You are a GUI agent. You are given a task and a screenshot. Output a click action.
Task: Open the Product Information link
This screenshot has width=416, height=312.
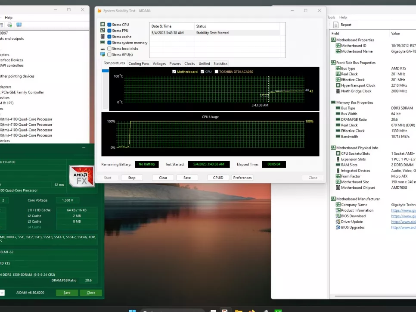(x=403, y=210)
